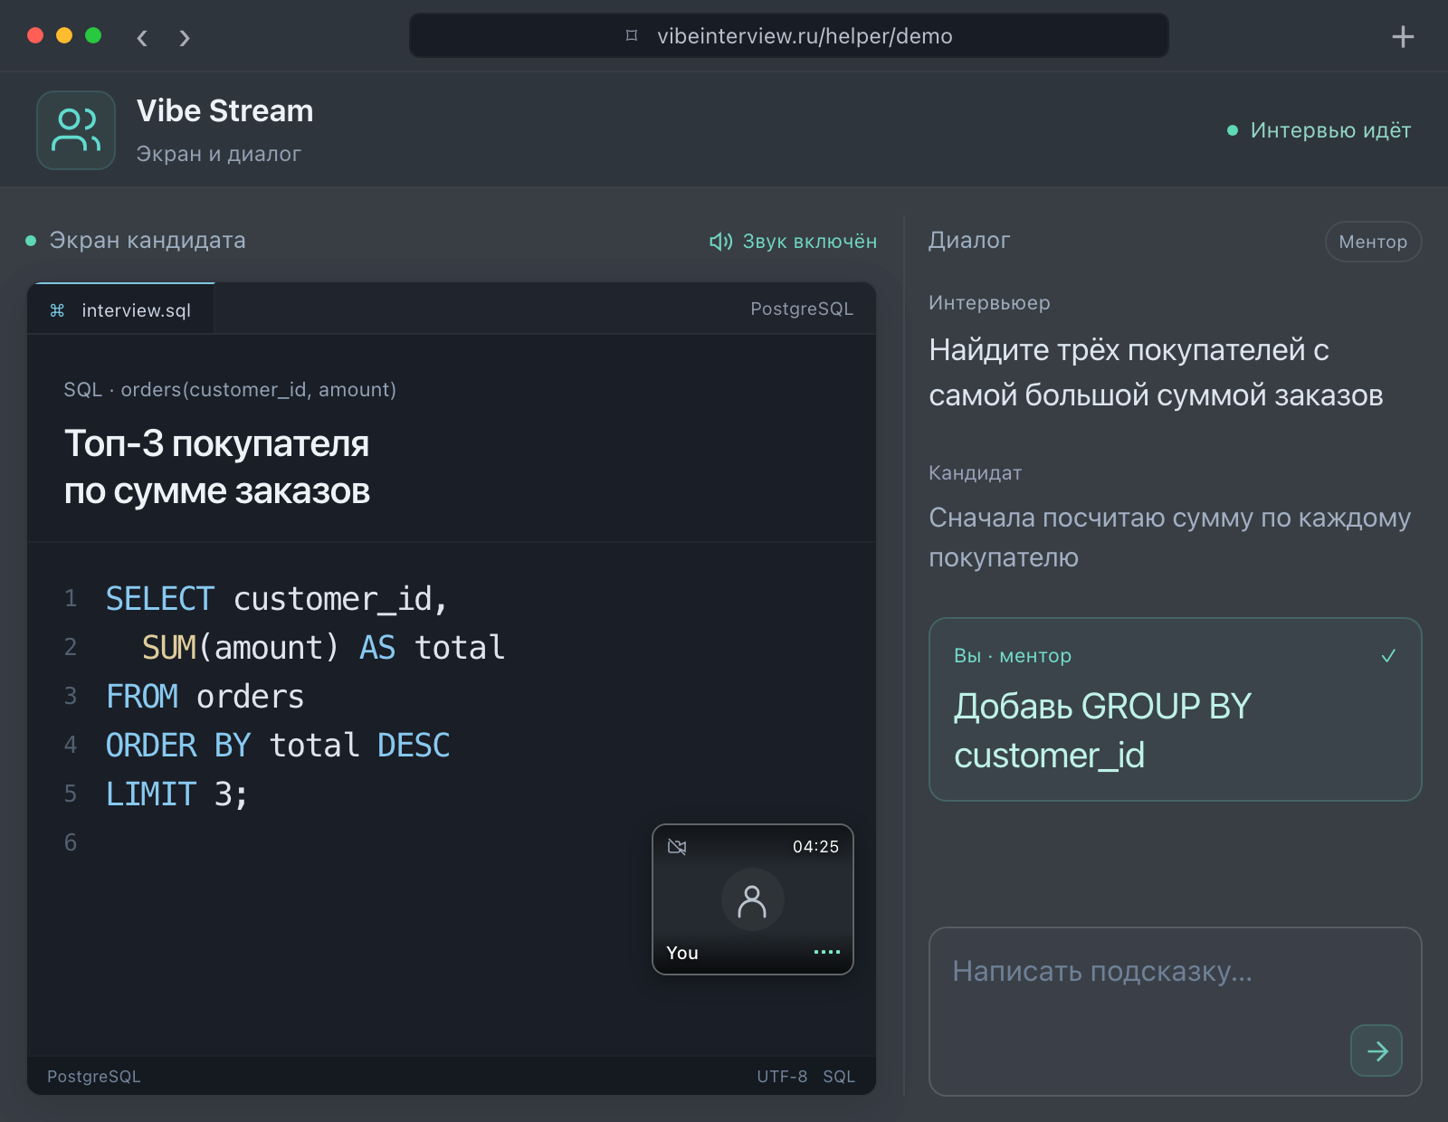This screenshot has height=1122, width=1448.
Task: Click the Vibe Stream title
Action: point(225,110)
